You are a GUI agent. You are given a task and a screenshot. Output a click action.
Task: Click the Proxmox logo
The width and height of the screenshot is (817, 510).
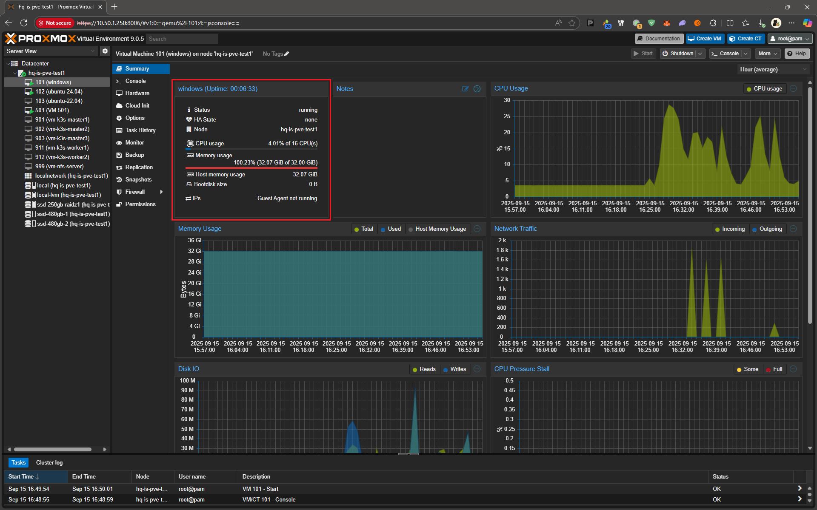pyautogui.click(x=40, y=39)
